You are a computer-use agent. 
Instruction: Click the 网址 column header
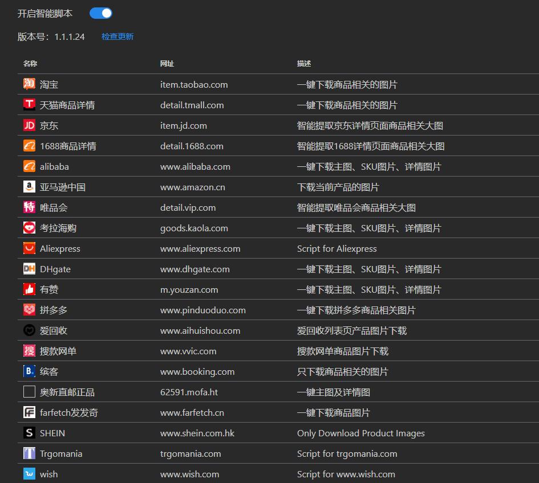pos(167,63)
